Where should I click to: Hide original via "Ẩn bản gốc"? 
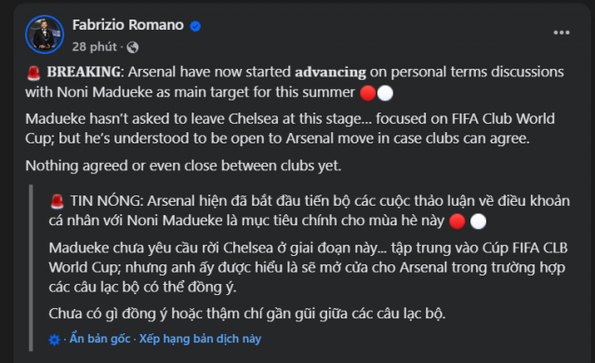point(99,338)
